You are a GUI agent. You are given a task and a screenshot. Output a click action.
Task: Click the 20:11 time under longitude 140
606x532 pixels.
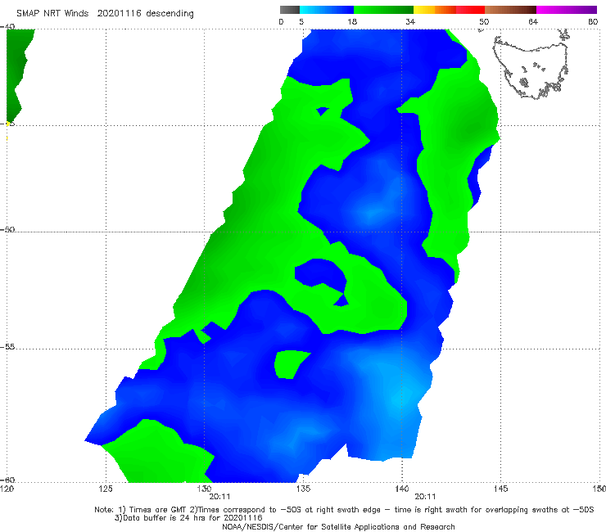click(425, 497)
